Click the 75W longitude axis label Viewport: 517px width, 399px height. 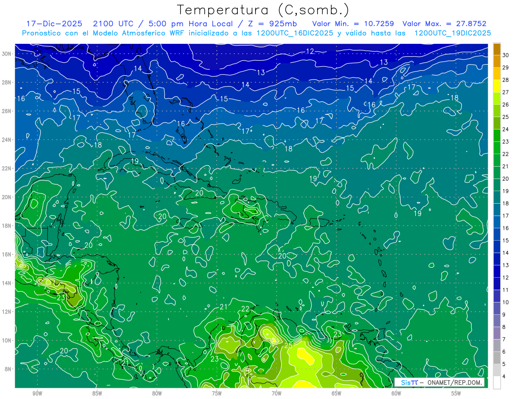pos(217,393)
